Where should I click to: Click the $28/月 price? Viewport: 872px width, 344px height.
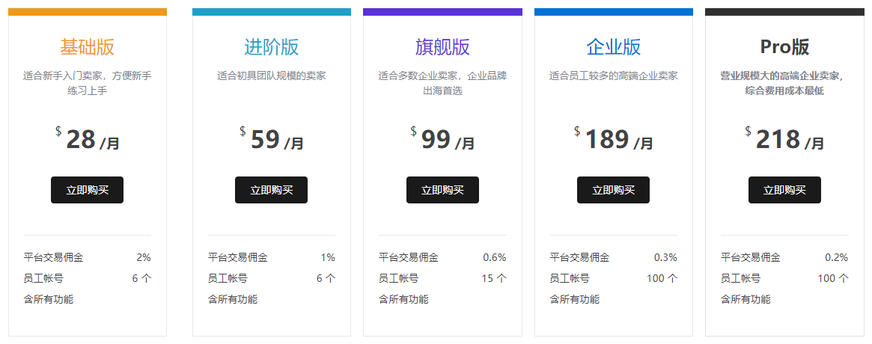click(88, 139)
